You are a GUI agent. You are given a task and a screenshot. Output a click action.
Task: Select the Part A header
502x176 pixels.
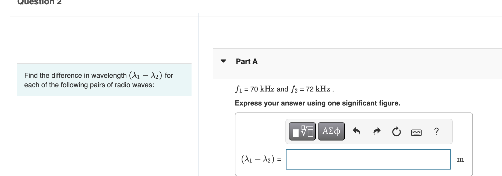246,61
